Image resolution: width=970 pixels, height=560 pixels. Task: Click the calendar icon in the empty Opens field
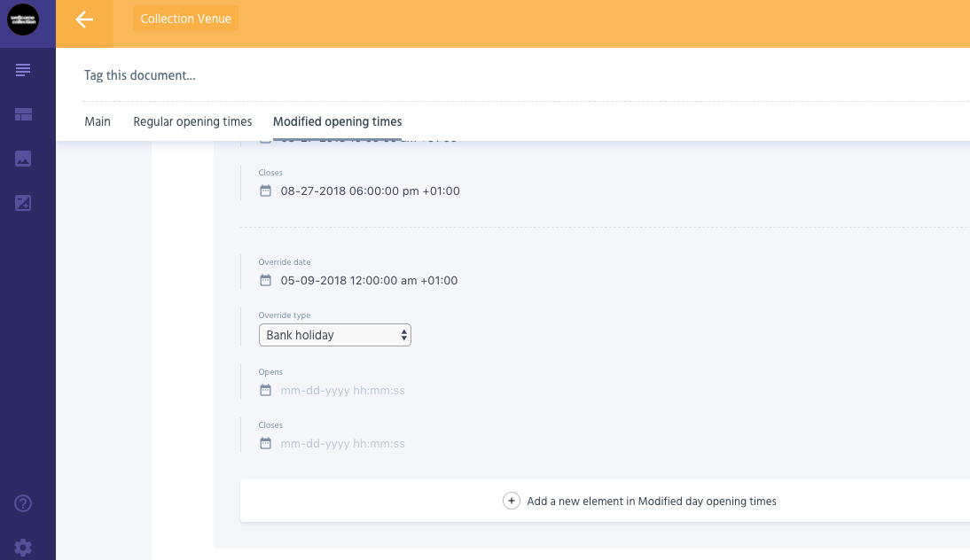pyautogui.click(x=265, y=390)
